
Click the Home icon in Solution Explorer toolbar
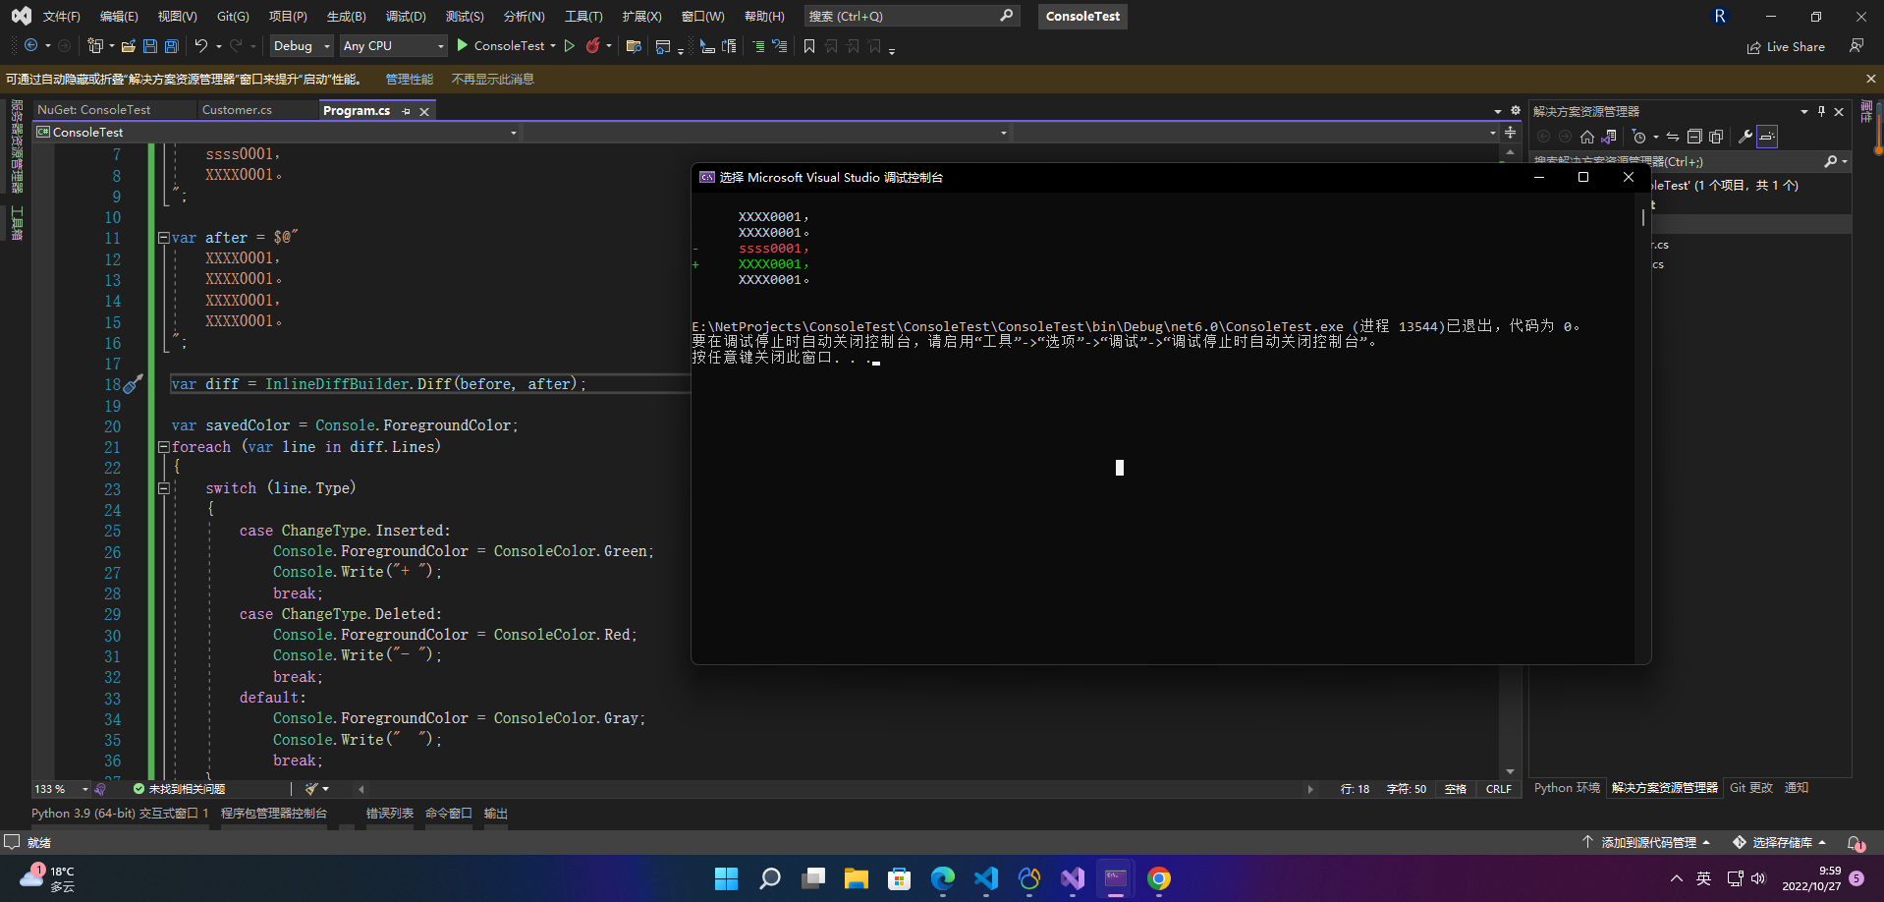[1587, 137]
